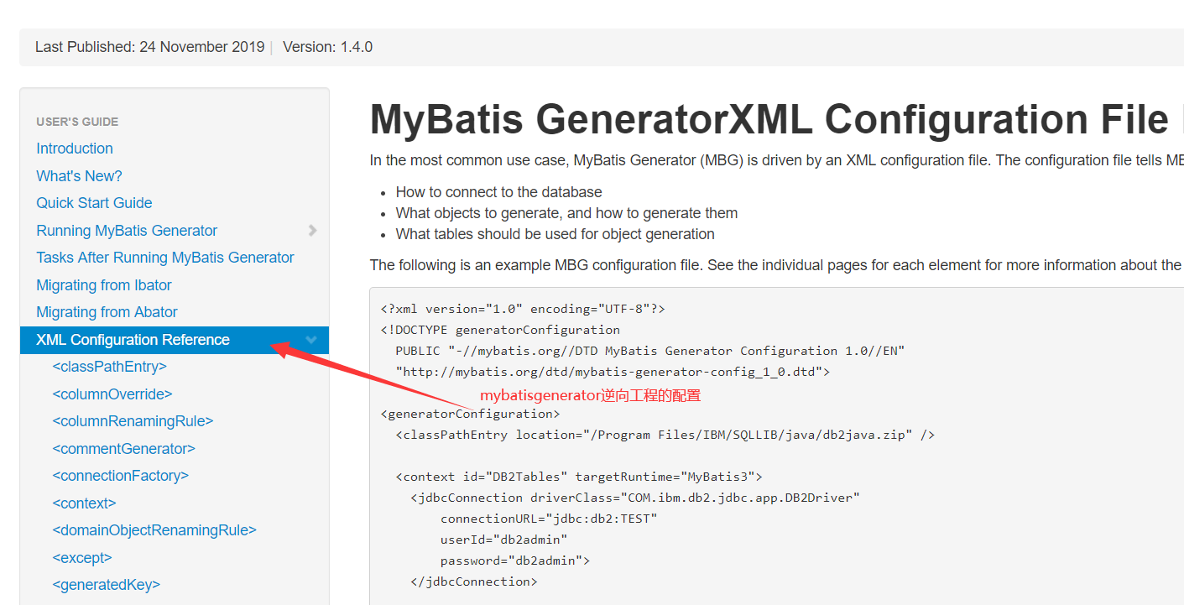Image resolution: width=1184 pixels, height=605 pixels.
Task: Open the <domainObjectRenamingRule> reference
Action: click(x=154, y=530)
